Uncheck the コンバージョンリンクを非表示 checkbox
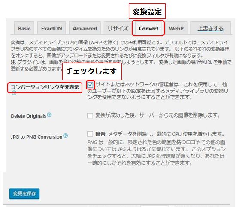 [90, 85]
